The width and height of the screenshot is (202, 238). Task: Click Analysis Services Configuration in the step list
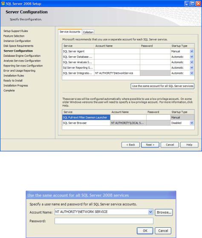[22, 61]
